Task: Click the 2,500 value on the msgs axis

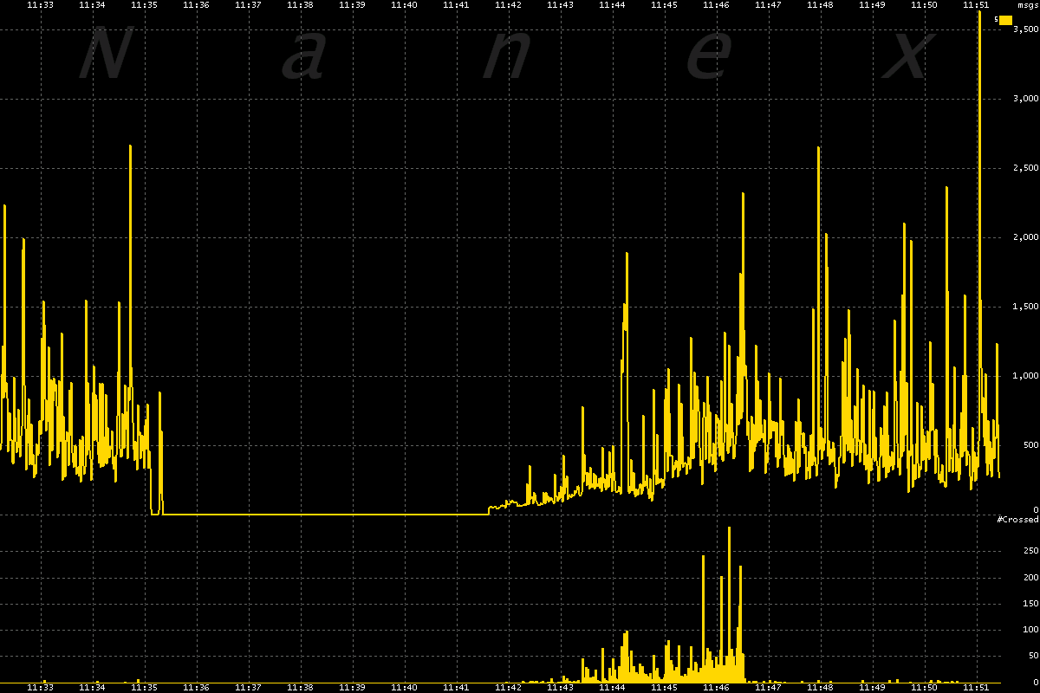Action: (x=1024, y=168)
